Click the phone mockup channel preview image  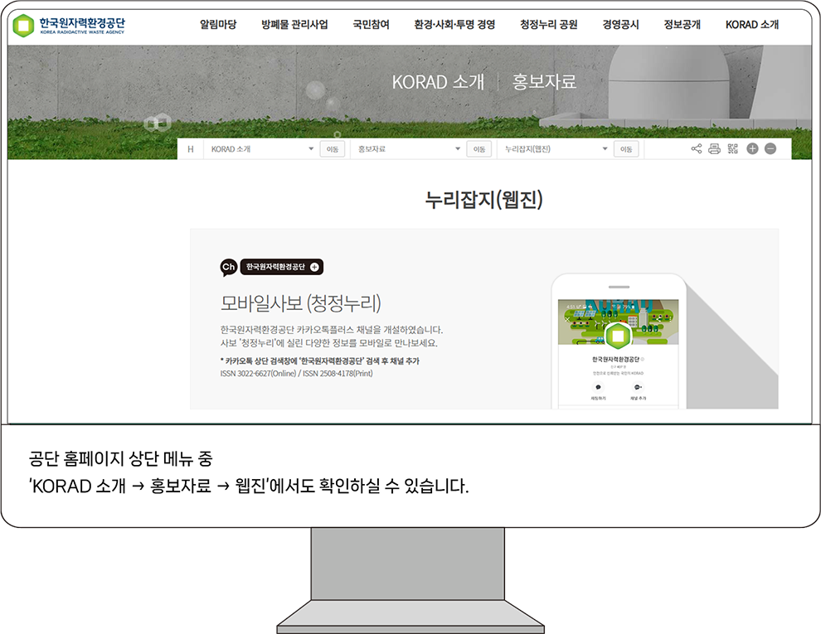[x=618, y=344]
